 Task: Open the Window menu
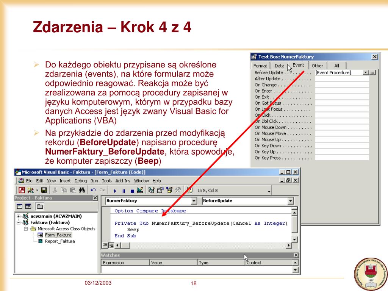[x=142, y=181]
